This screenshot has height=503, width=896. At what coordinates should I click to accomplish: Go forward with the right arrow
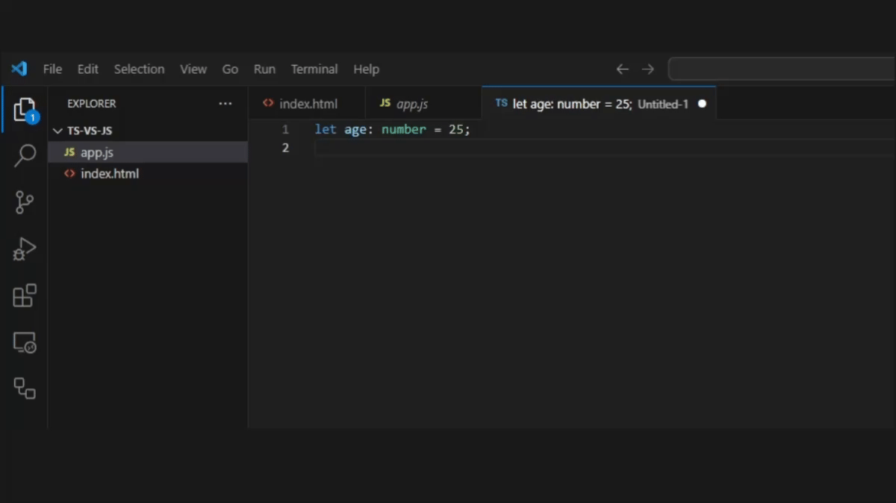[x=648, y=69]
